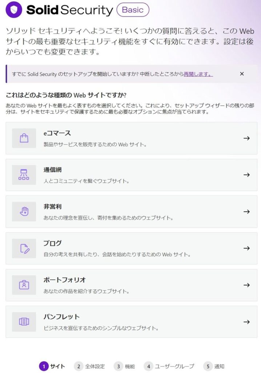Viewport: 261px width, 373px height.
Task: Click the arrow on the ポートフォリオ card
Action: [246, 285]
